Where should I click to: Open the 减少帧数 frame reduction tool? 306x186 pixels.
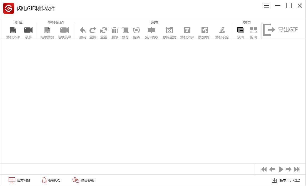151,31
